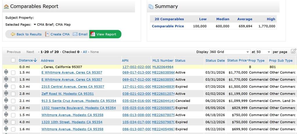Image resolution: width=297 pixels, height=134 pixels.
Task: Click reorder handle for 086-013-007 row
Action: [x=6, y=129]
